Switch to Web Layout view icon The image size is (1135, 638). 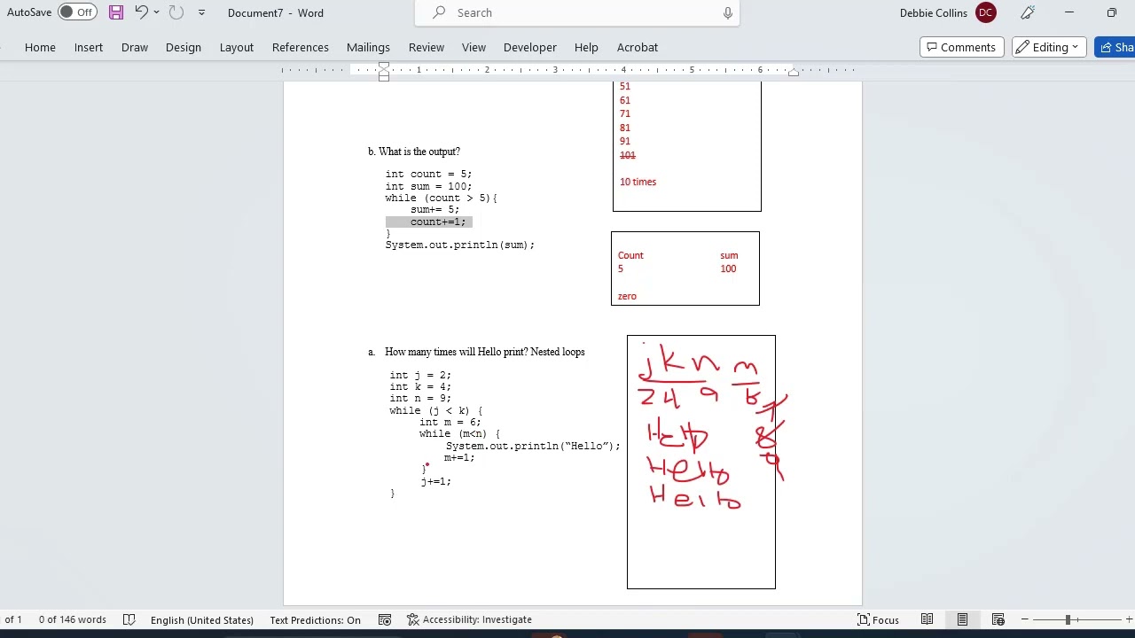[998, 619]
